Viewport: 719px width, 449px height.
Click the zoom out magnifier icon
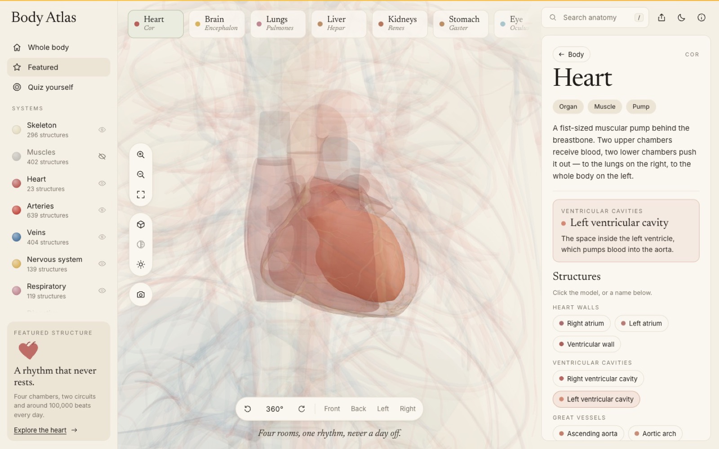pyautogui.click(x=141, y=175)
